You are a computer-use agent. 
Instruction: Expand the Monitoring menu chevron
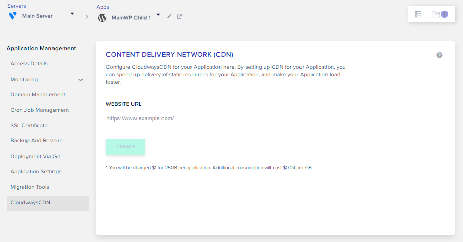coord(80,80)
